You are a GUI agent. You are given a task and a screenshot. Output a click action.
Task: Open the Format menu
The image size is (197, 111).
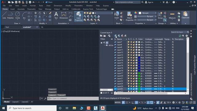[33, 6]
